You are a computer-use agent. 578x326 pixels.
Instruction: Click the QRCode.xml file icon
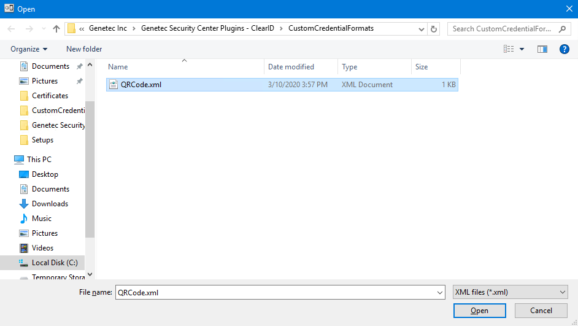click(114, 85)
